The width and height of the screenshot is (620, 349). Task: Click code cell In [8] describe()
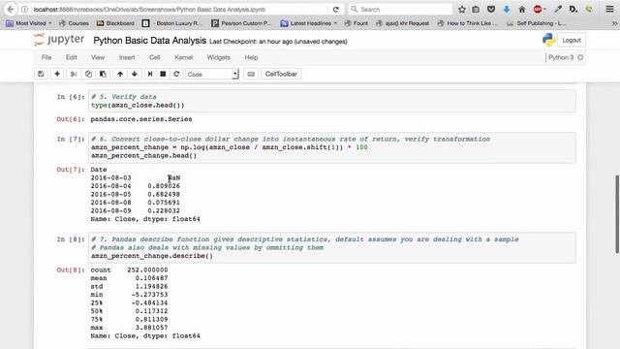pyautogui.click(x=332, y=248)
